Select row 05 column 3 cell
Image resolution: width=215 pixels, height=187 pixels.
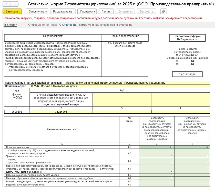coord(157,175)
